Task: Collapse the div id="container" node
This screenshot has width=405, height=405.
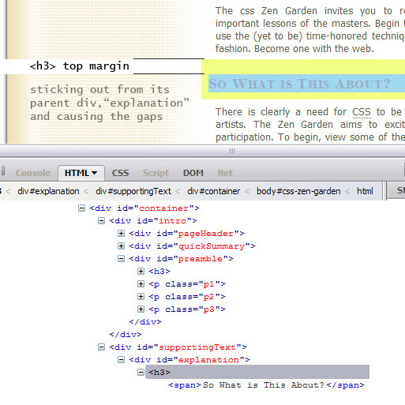Action: click(81, 208)
